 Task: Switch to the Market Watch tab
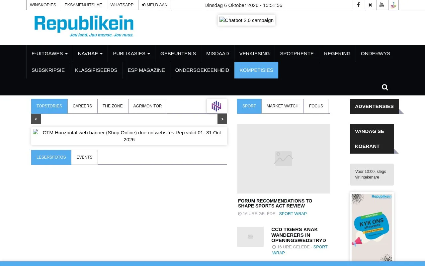point(283,106)
